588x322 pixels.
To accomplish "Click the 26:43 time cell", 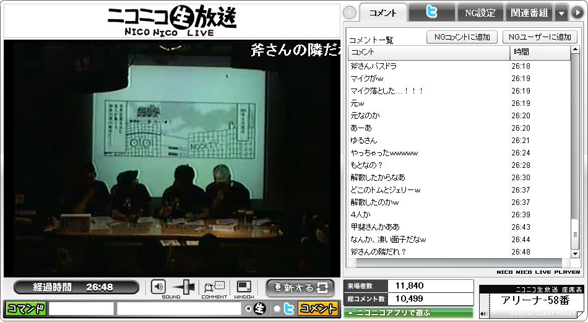I will tap(521, 227).
